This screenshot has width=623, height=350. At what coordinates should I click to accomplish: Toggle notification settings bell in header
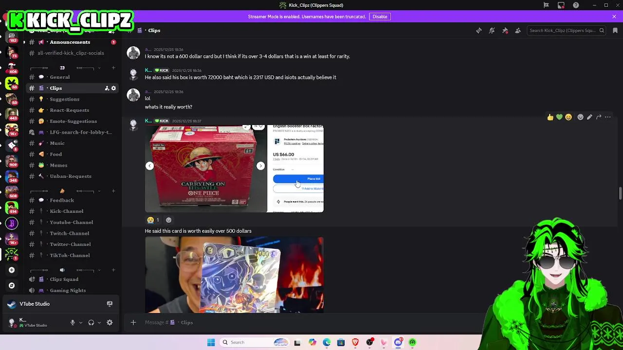(492, 31)
